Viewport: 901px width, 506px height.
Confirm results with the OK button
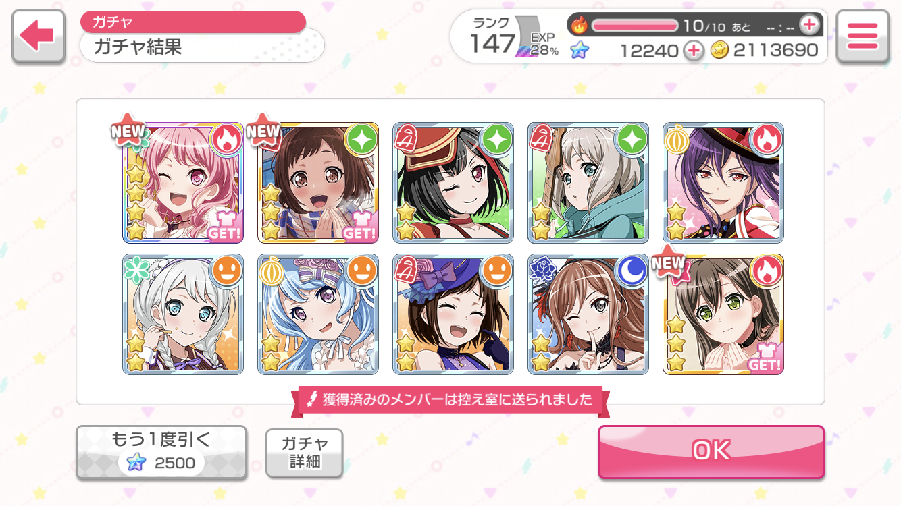click(x=711, y=451)
